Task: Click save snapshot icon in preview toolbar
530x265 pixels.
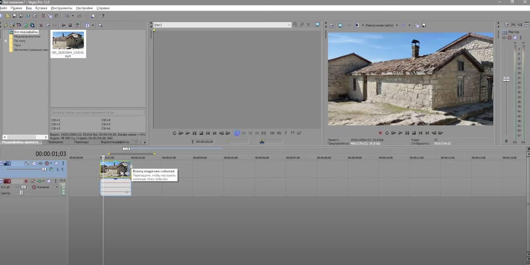Action: tap(424, 25)
